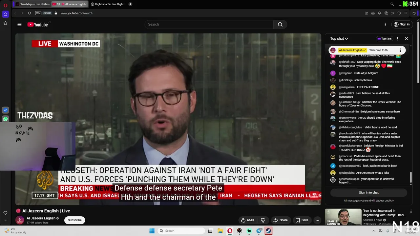
Task: Share the live video
Action: click(280, 220)
